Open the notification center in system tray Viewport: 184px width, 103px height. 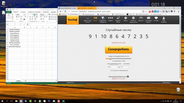pyautogui.click(x=181, y=101)
